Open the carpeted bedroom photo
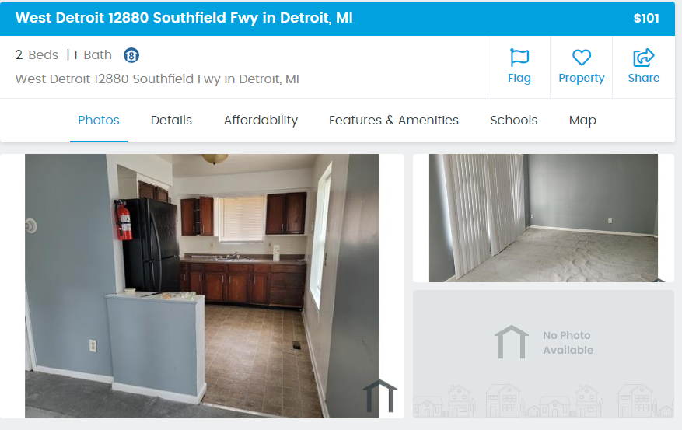 pyautogui.click(x=544, y=218)
